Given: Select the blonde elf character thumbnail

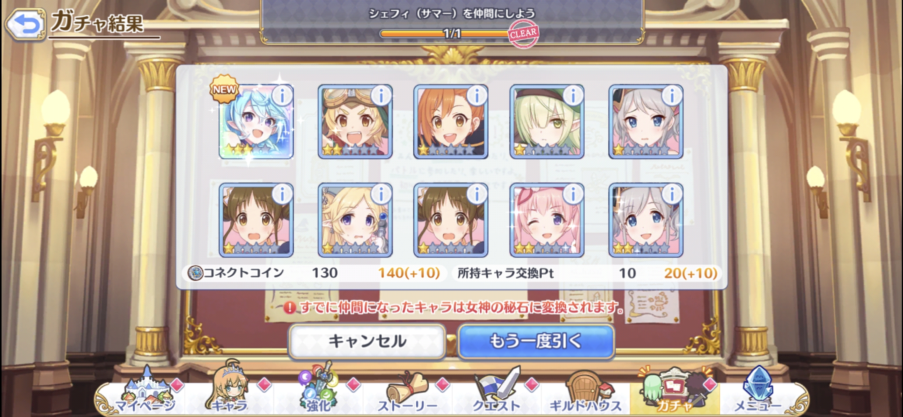Looking at the screenshot, I should coord(355,220).
